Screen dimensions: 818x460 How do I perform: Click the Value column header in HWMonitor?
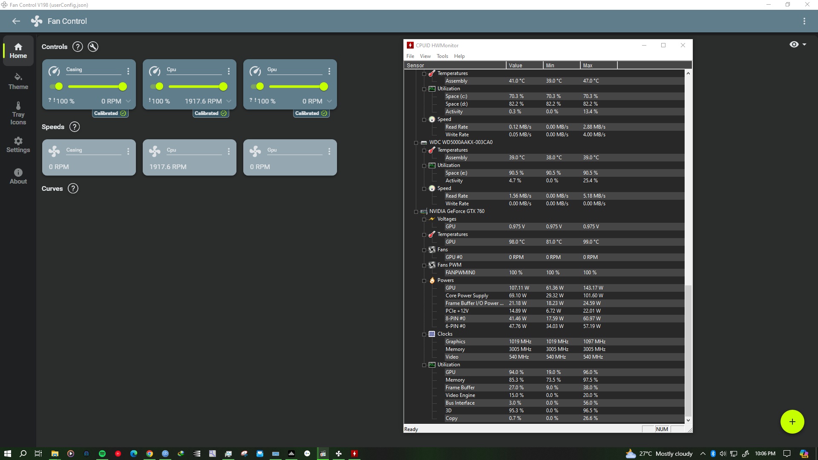525,65
